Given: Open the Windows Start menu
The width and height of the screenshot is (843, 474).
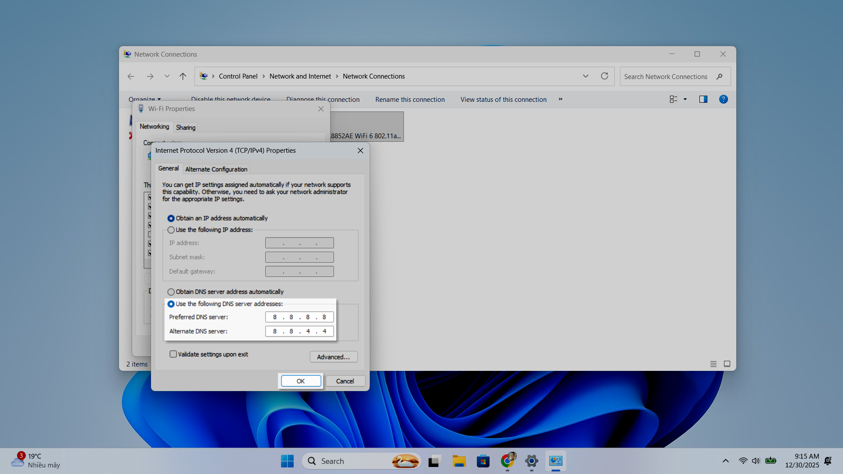Looking at the screenshot, I should pyautogui.click(x=287, y=461).
